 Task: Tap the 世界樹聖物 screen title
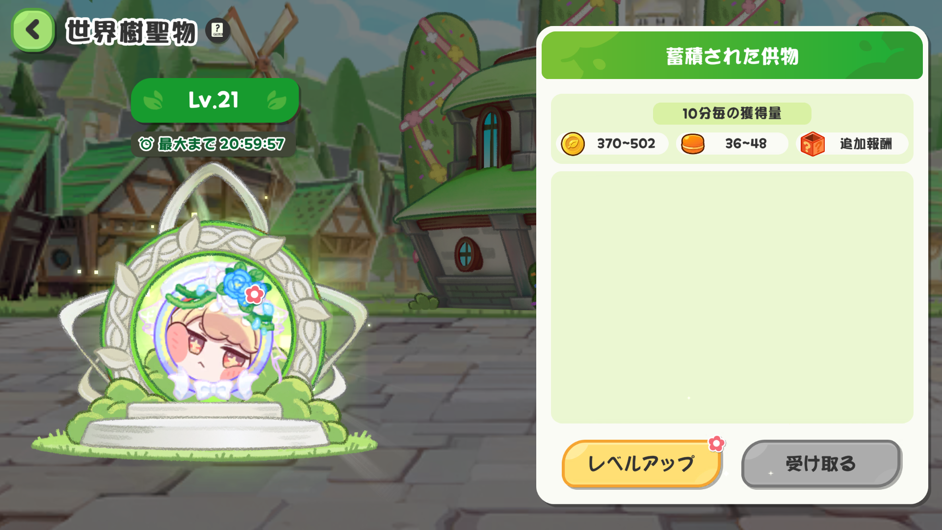click(131, 31)
